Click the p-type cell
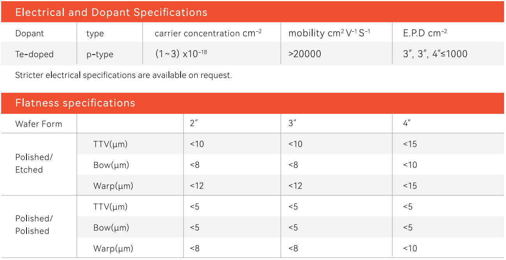Image resolution: width=506 pixels, height=260 pixels. click(x=100, y=54)
